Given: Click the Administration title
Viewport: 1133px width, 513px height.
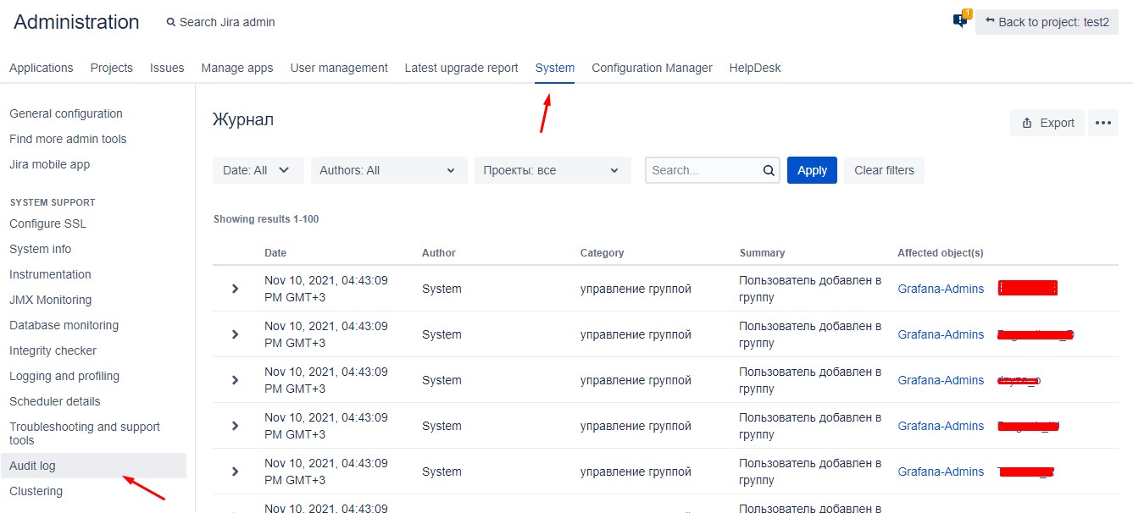Looking at the screenshot, I should point(76,22).
